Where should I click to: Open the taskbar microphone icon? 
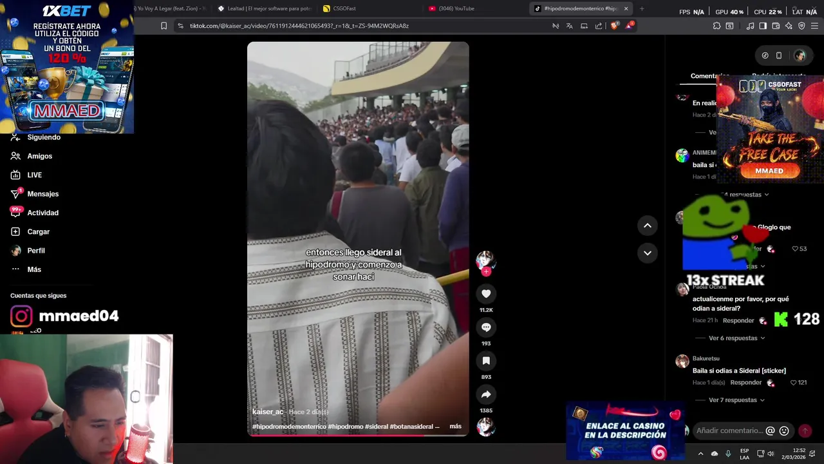728,454
